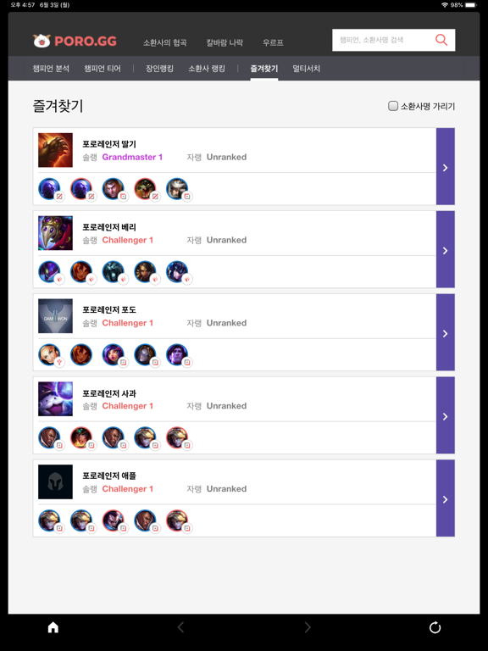This screenshot has height=651, width=488.
Task: Click the last champion icon under 포로레인저 애플
Action: tap(177, 520)
